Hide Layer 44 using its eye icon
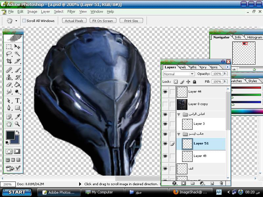The width and height of the screenshot is (263, 197). pos(165,92)
